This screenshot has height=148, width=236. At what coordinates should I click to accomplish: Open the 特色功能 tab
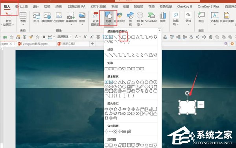166,6
